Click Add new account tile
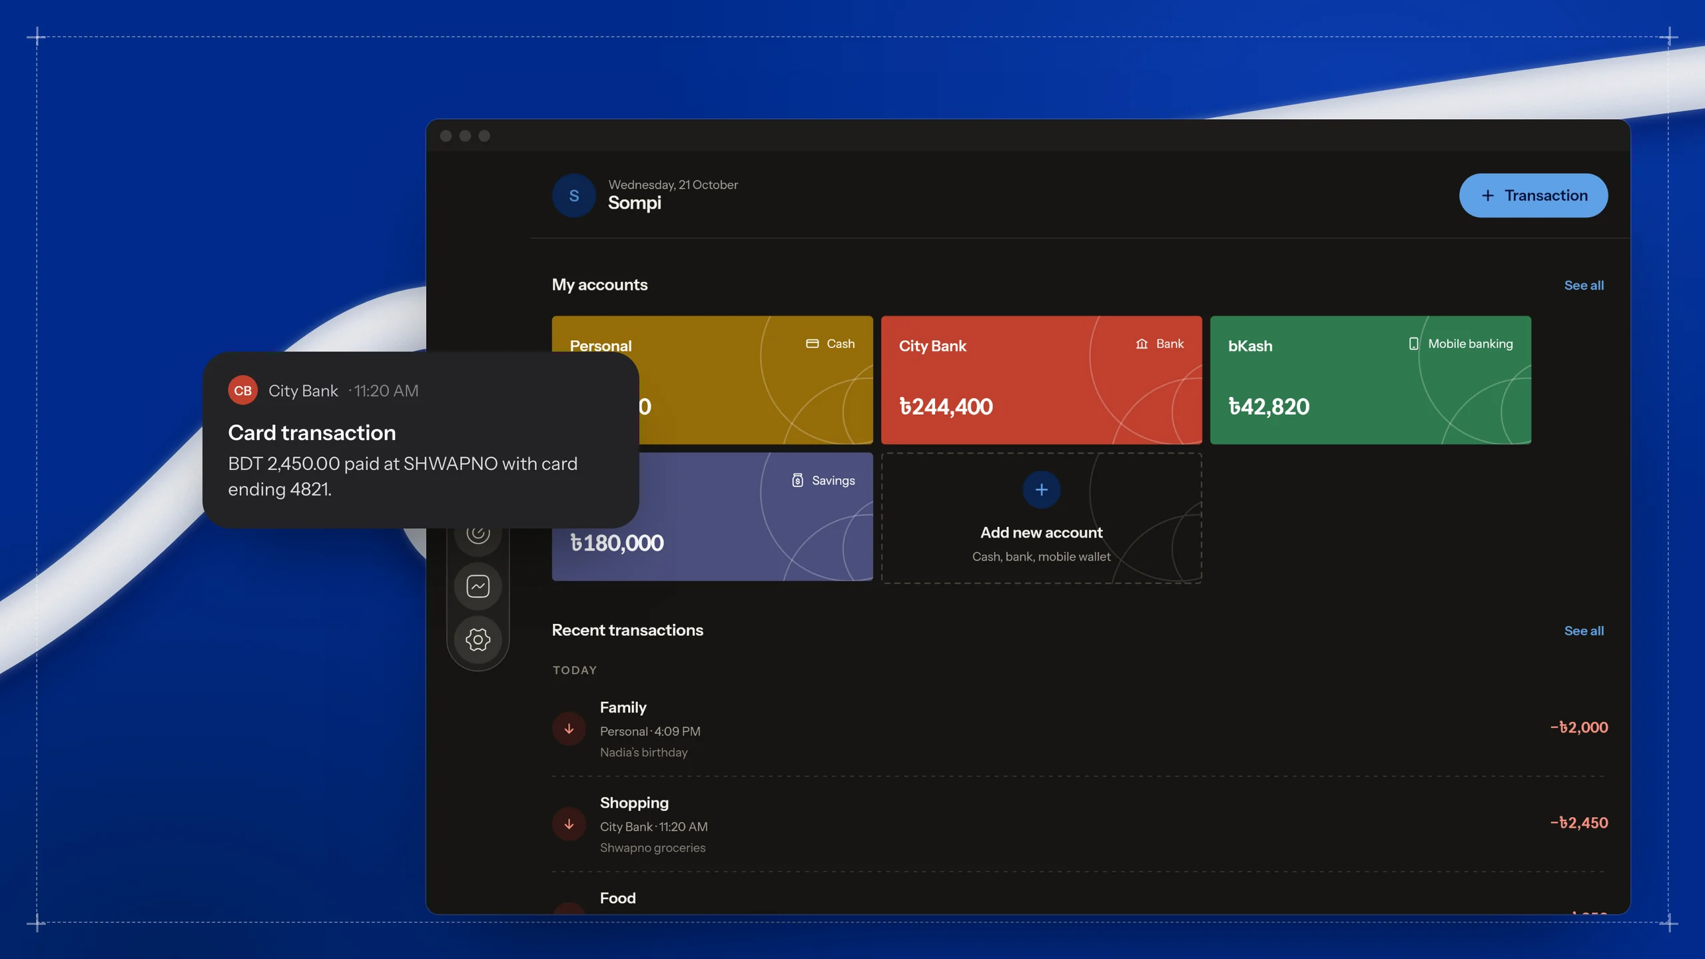The width and height of the screenshot is (1705, 959). coord(1041,517)
